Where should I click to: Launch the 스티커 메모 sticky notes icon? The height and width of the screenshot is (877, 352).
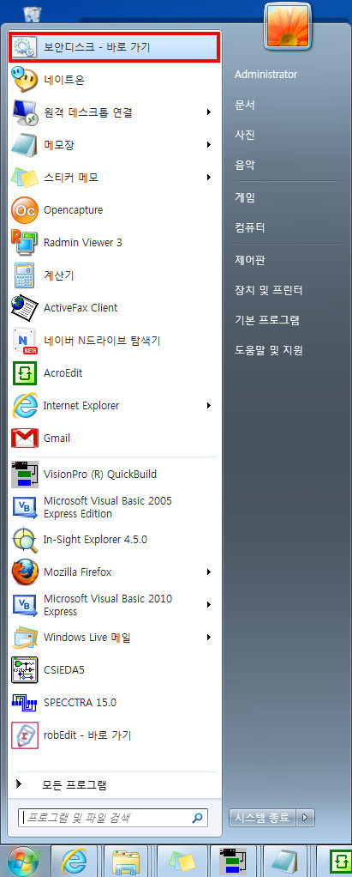click(x=25, y=178)
